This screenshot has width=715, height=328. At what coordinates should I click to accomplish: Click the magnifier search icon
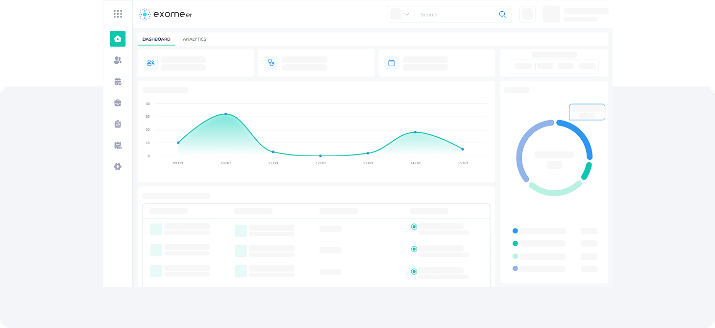[x=502, y=15]
